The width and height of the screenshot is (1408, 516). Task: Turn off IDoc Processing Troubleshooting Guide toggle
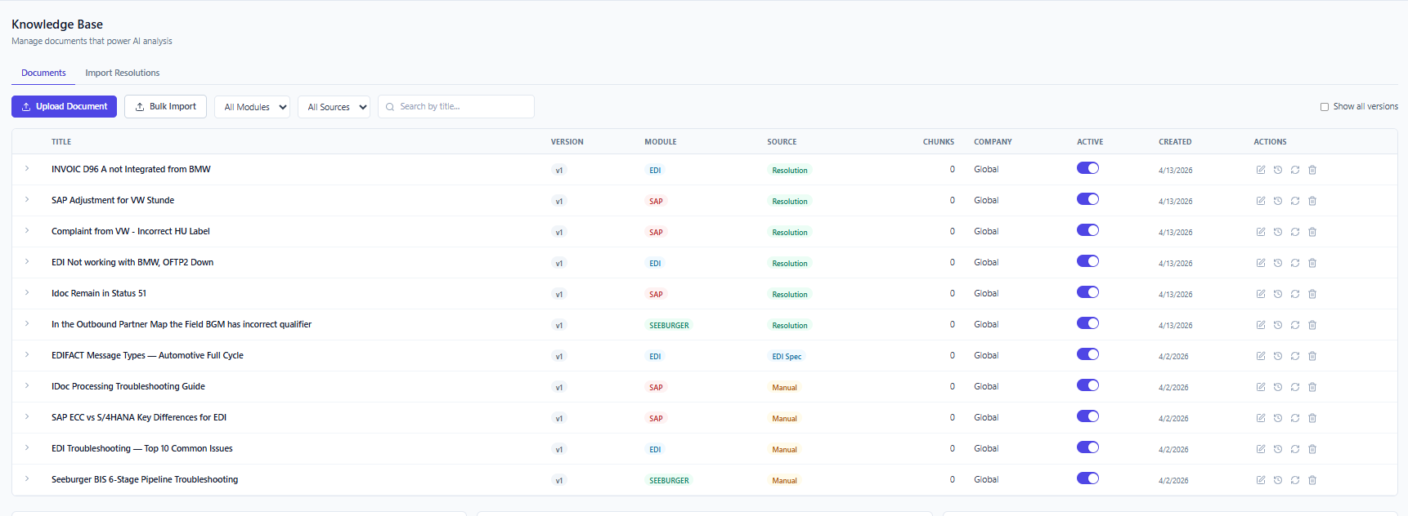click(x=1087, y=385)
